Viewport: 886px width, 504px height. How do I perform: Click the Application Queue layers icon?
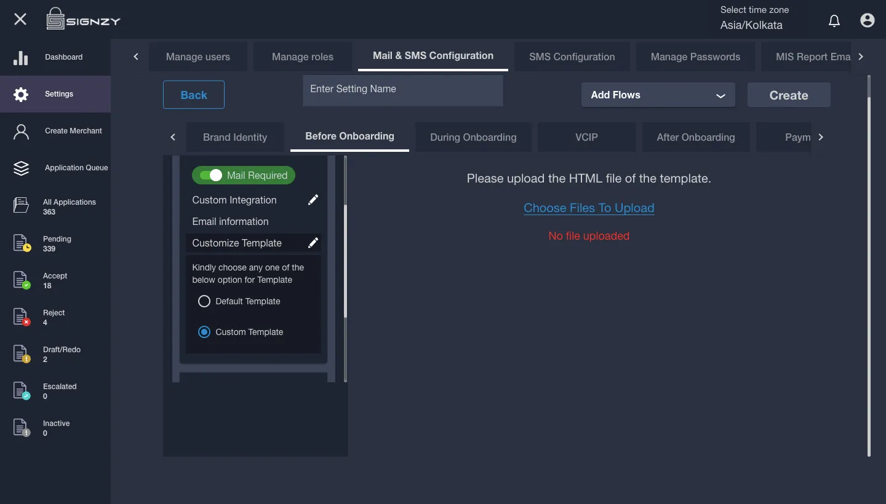(x=22, y=168)
